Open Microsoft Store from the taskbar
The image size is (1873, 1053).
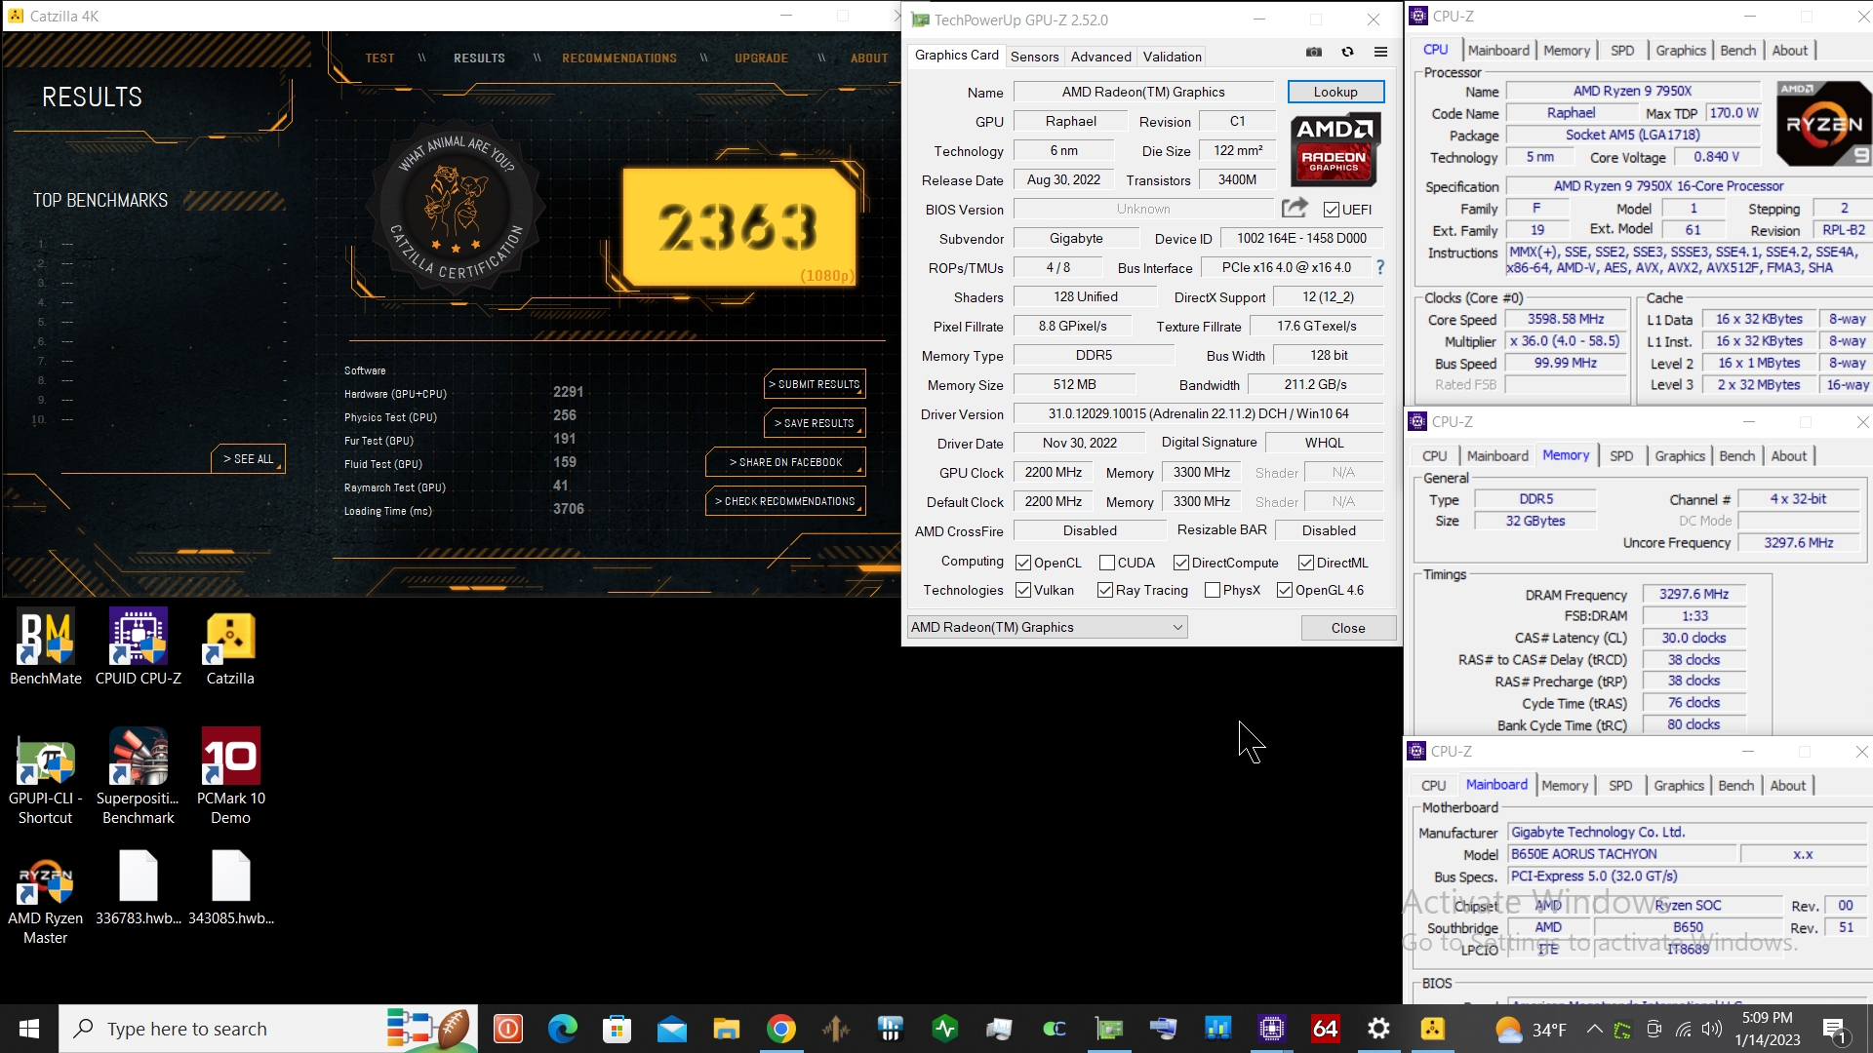[618, 1029]
